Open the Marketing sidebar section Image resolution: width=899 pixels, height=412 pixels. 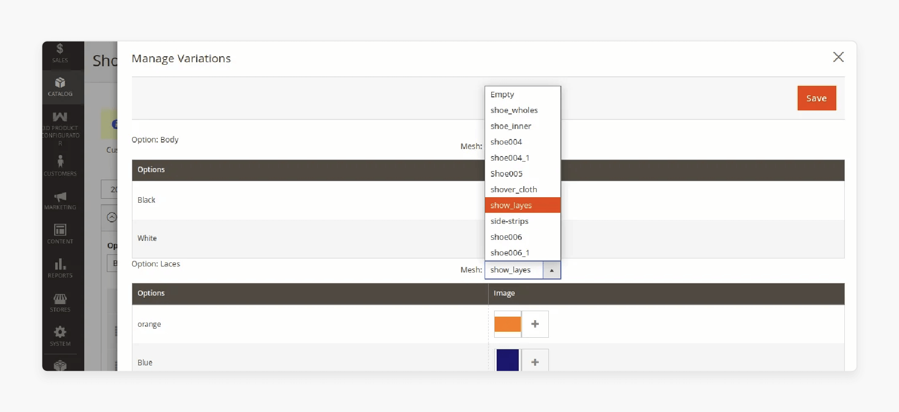click(x=60, y=200)
